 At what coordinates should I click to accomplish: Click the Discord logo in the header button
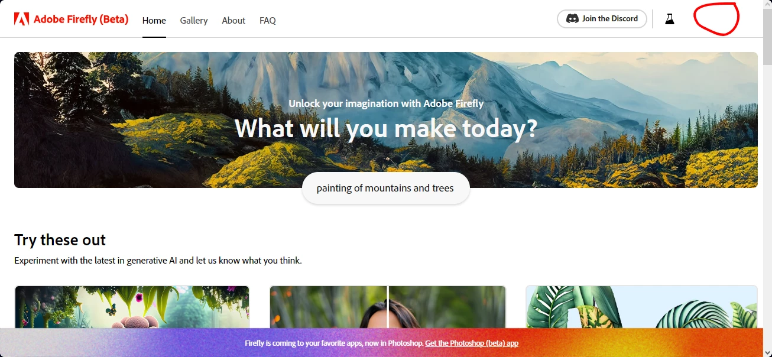(572, 18)
